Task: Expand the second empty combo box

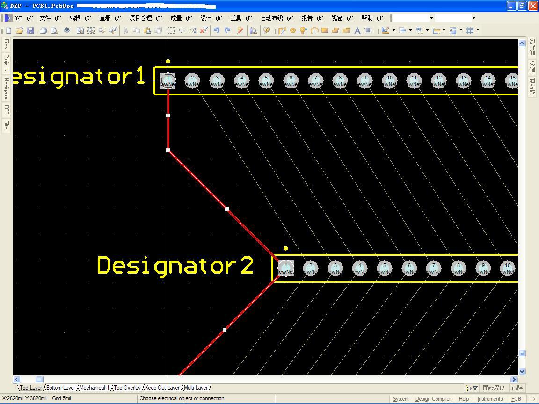Action: coord(473,18)
